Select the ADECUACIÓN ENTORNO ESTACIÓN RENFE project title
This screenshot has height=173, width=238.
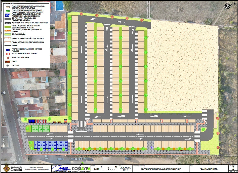161,169
